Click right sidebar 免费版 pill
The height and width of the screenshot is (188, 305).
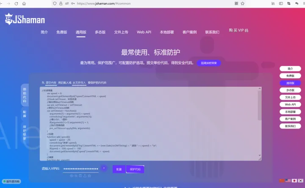[x=290, y=76]
